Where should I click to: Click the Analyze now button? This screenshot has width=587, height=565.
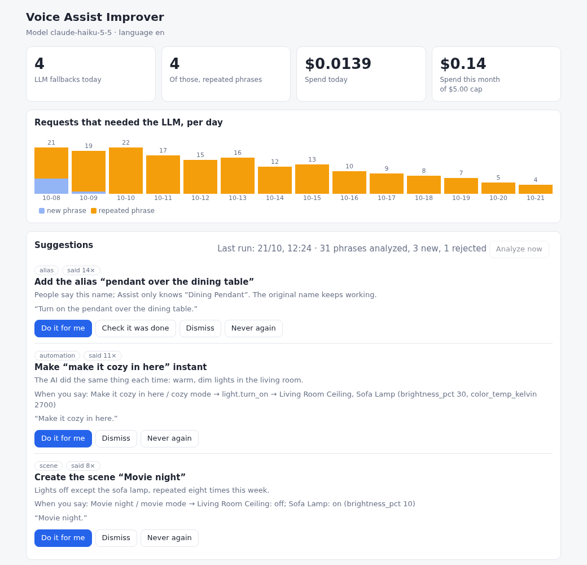519,249
